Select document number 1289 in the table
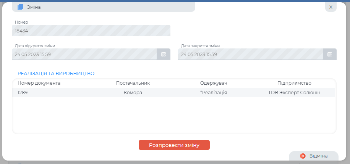This screenshot has width=350, height=164. click(x=23, y=92)
